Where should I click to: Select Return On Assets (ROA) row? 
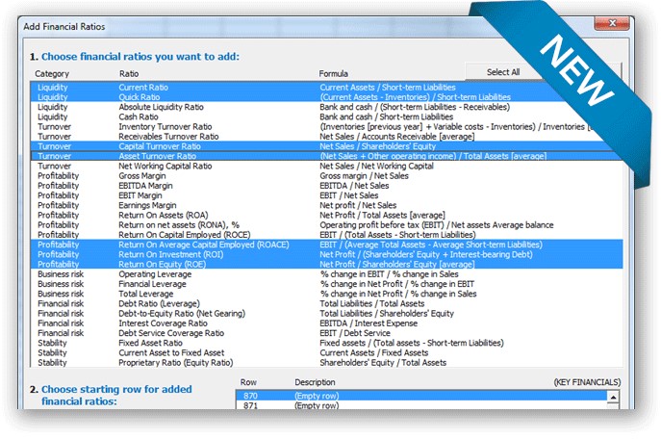(x=161, y=215)
